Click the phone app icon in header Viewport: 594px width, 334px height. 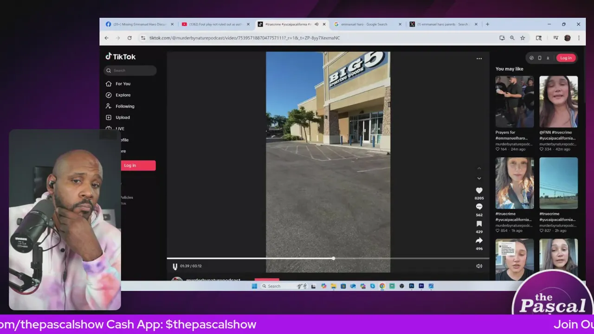pos(539,58)
